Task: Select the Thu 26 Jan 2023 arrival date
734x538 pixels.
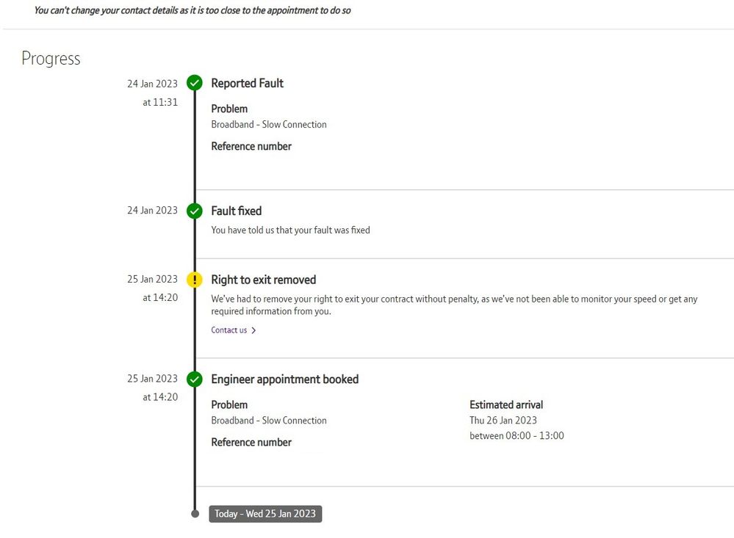Action: pos(503,421)
